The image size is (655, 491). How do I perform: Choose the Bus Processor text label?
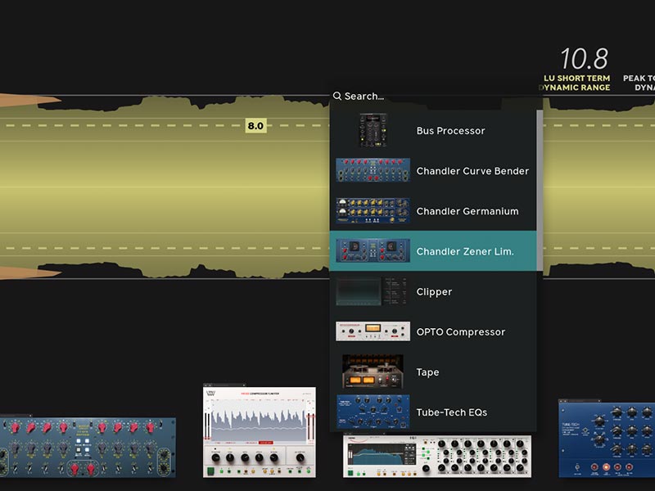click(450, 131)
